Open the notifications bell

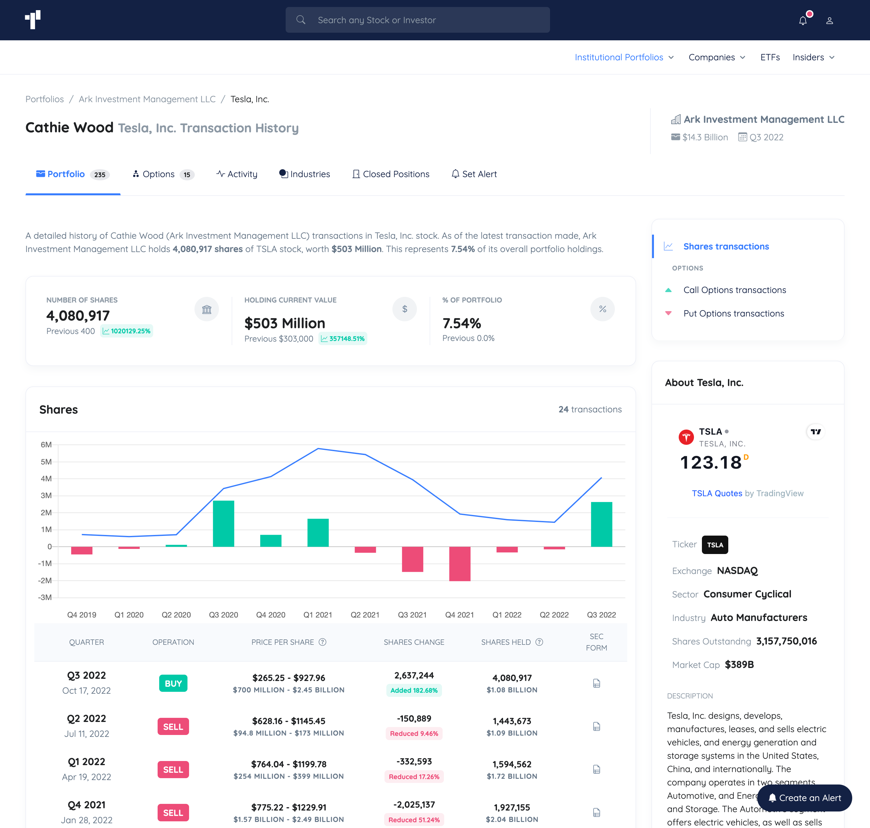[803, 20]
